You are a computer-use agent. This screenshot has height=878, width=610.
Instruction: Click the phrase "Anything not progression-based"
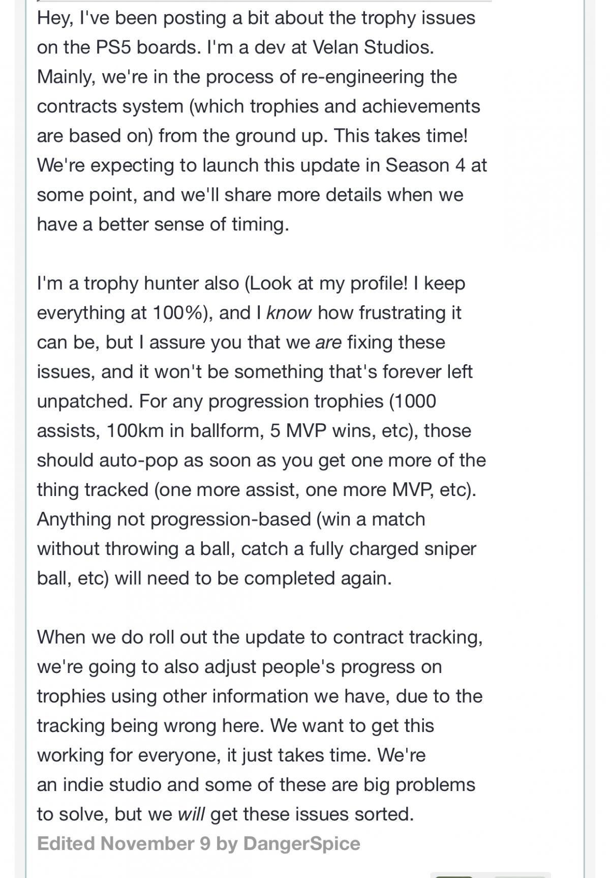click(x=174, y=519)
